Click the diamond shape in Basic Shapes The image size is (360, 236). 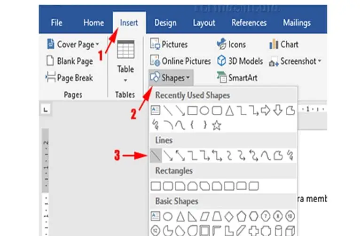229,216
